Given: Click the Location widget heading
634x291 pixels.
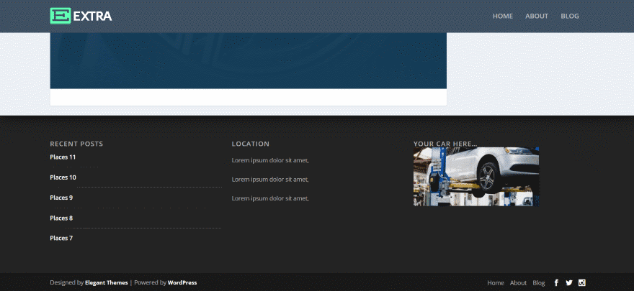Looking at the screenshot, I should point(251,144).
